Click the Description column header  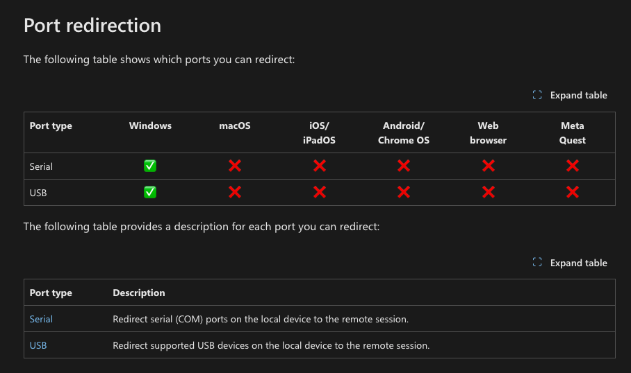coord(139,293)
